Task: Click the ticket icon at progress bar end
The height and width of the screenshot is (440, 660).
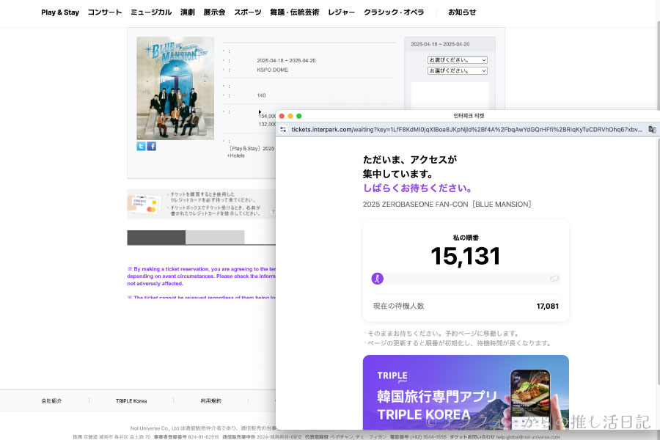Action: point(554,279)
